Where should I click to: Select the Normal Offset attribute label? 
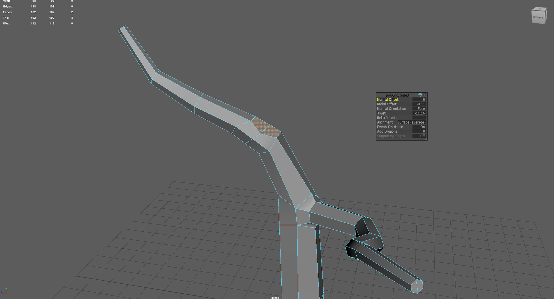pos(388,100)
